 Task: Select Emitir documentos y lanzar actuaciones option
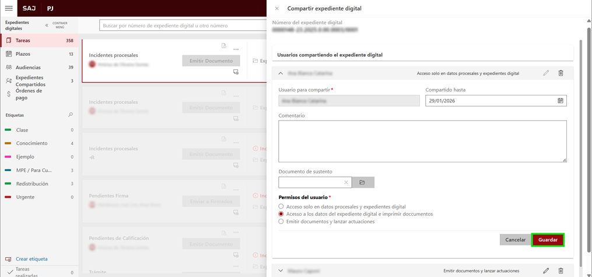pos(281,222)
